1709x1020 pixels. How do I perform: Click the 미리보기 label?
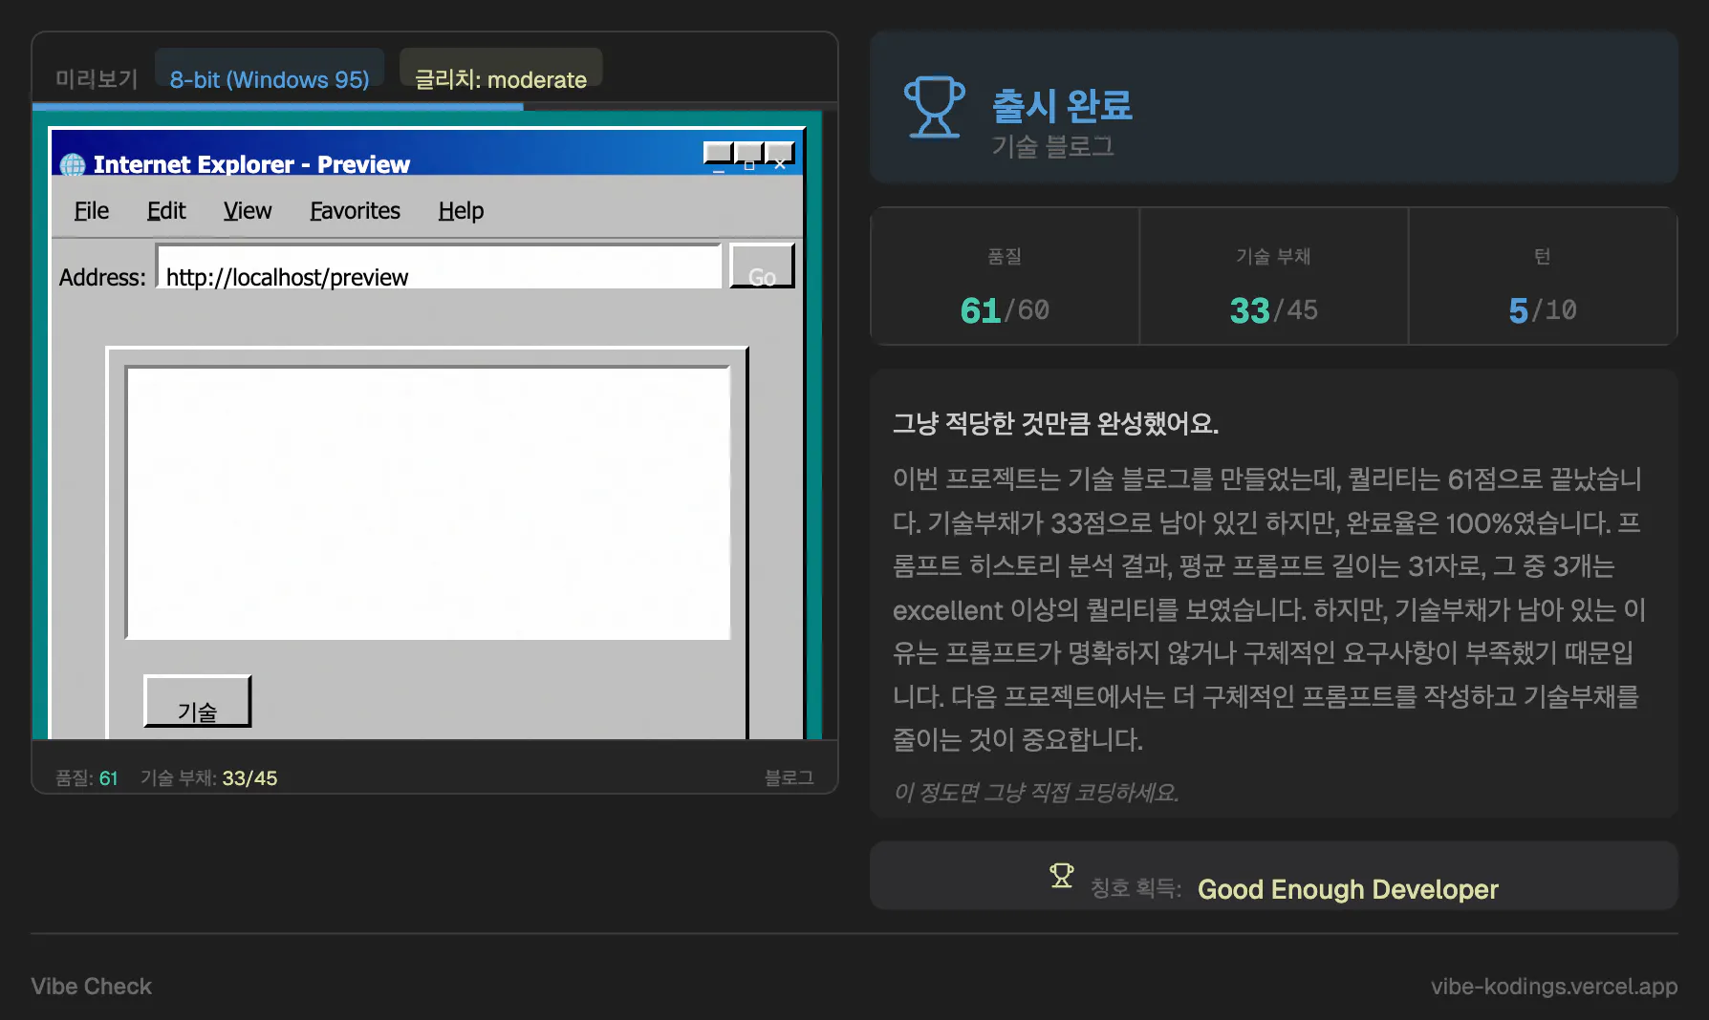pyautogui.click(x=97, y=79)
